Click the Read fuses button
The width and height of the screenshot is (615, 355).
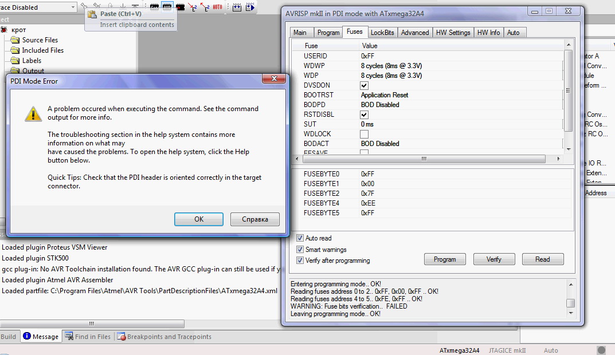[x=543, y=259]
